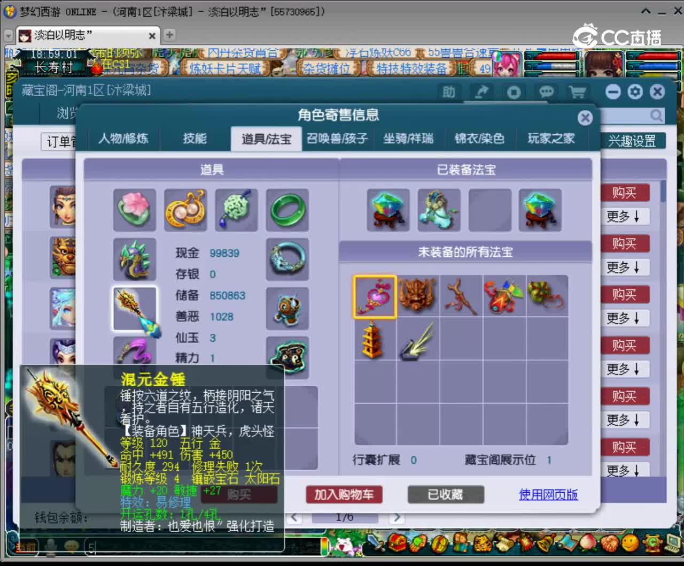Select the purple ribbon item
684x566 pixels.
pos(135,351)
